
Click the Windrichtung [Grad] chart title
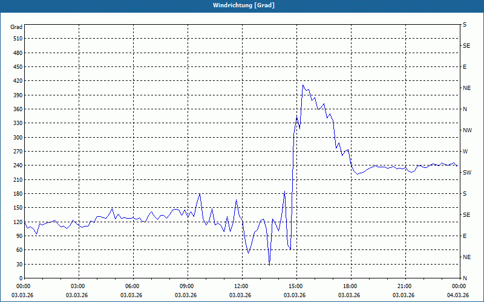coord(244,5)
